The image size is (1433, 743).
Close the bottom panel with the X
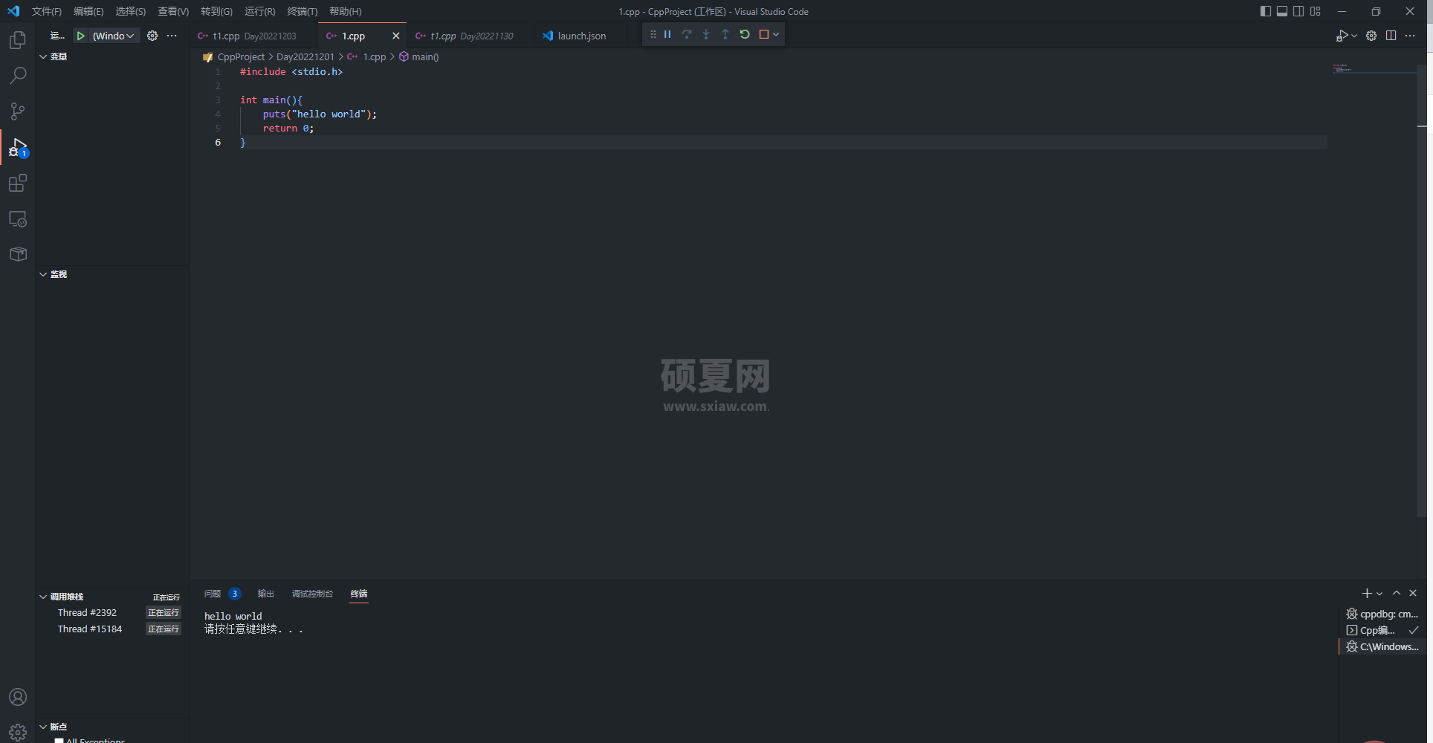tap(1413, 593)
